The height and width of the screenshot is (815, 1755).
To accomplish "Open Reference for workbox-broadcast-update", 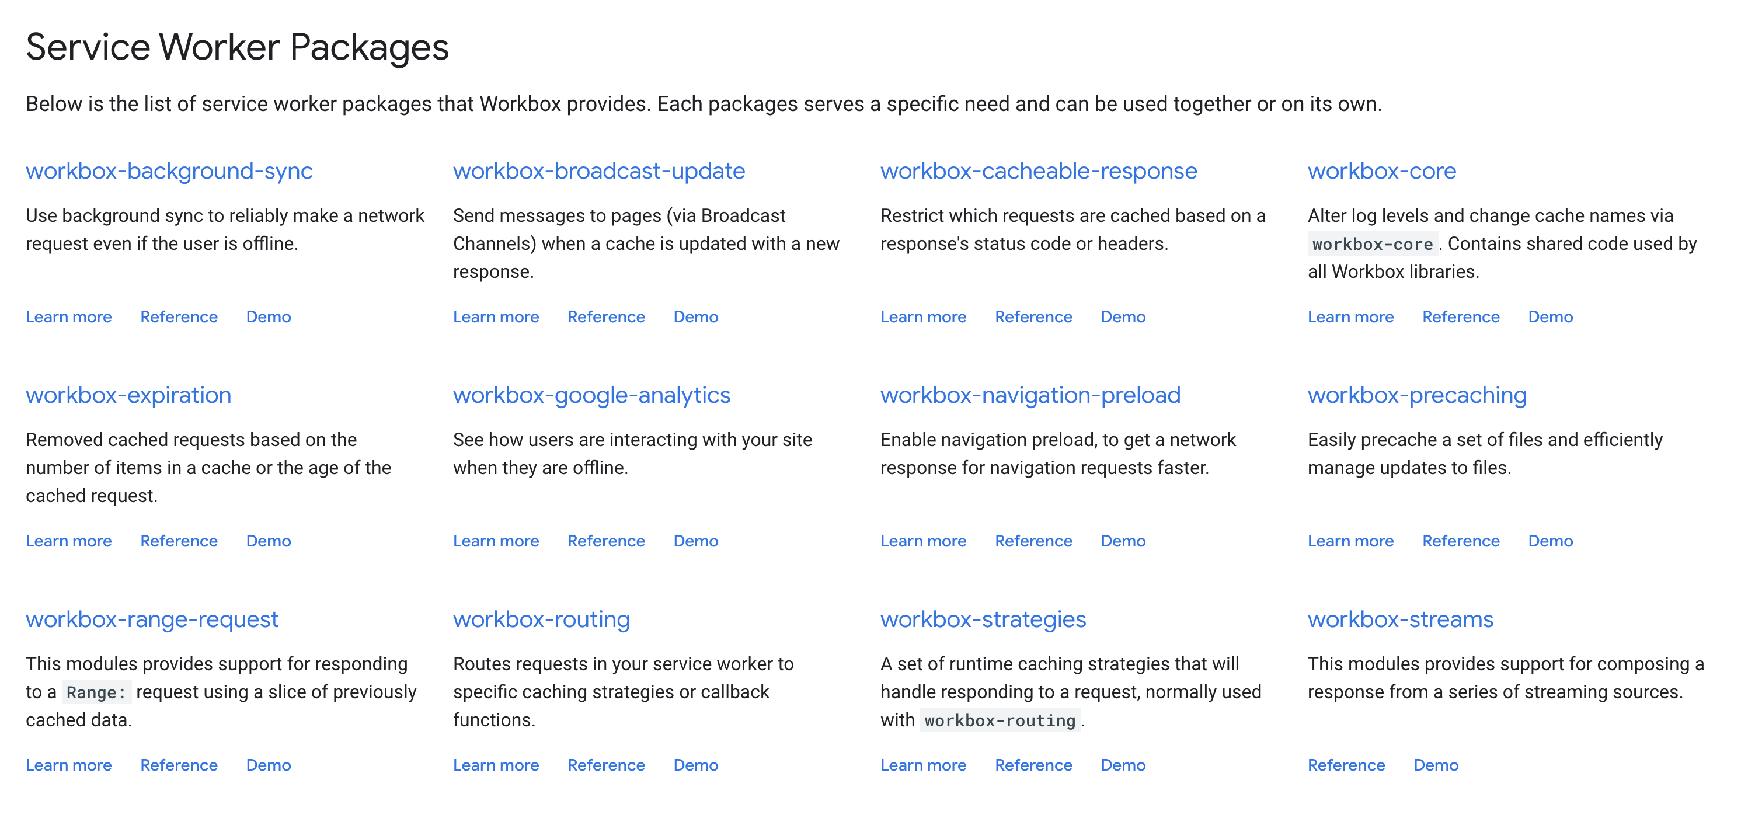I will coord(605,317).
